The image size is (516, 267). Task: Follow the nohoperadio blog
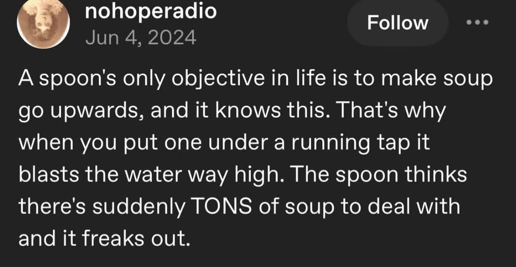[397, 23]
